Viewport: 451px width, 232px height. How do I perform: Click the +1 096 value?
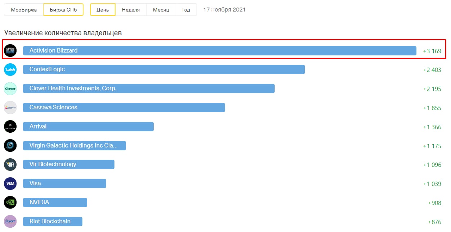[x=432, y=165]
